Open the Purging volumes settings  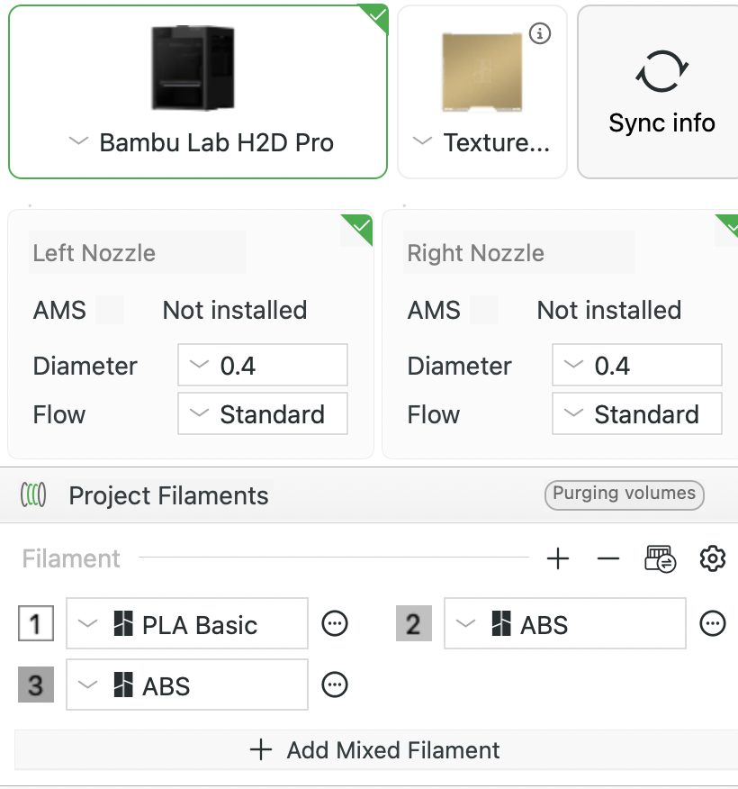[x=624, y=495]
